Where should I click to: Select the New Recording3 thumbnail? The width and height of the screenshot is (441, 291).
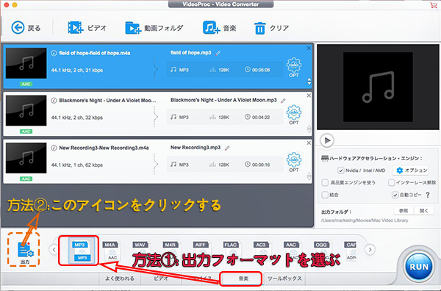tap(26, 158)
